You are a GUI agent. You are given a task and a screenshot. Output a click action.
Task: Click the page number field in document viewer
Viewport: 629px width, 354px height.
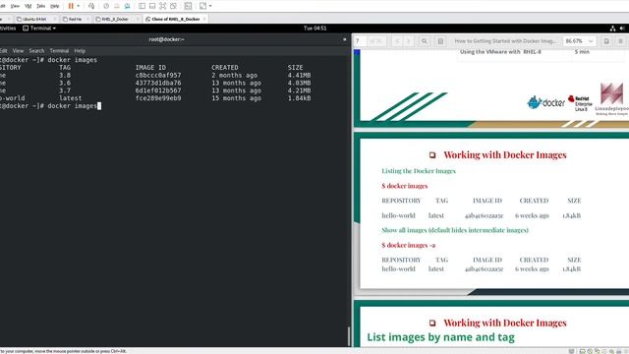(x=360, y=41)
